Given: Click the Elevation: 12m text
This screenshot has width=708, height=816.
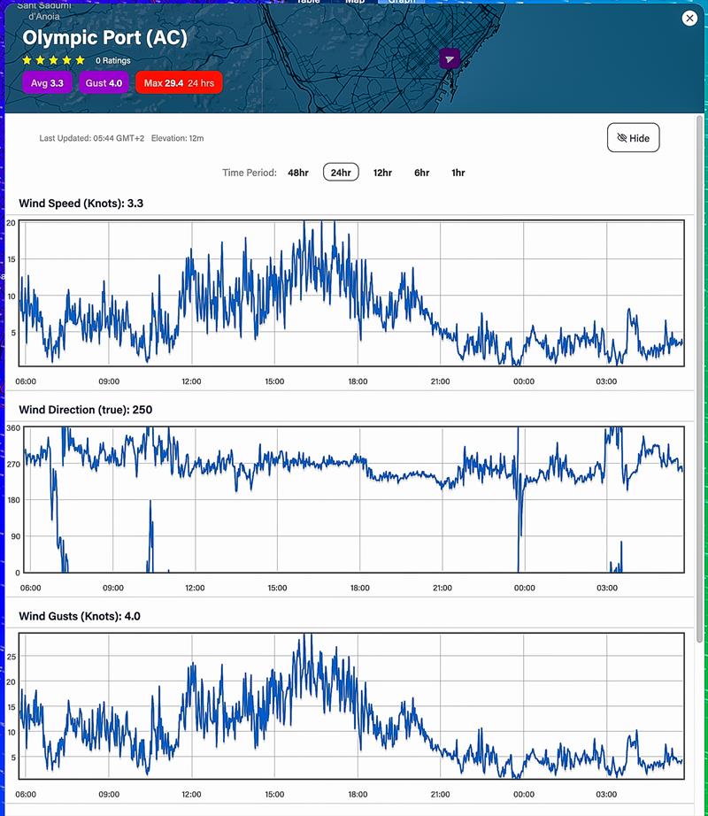Looking at the screenshot, I should (x=177, y=138).
